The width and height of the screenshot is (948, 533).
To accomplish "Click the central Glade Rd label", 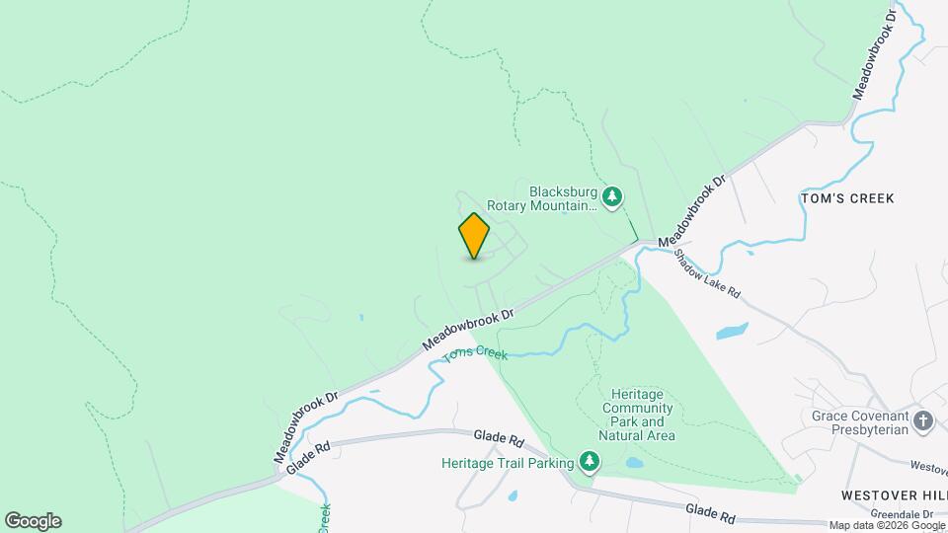I will point(499,438).
